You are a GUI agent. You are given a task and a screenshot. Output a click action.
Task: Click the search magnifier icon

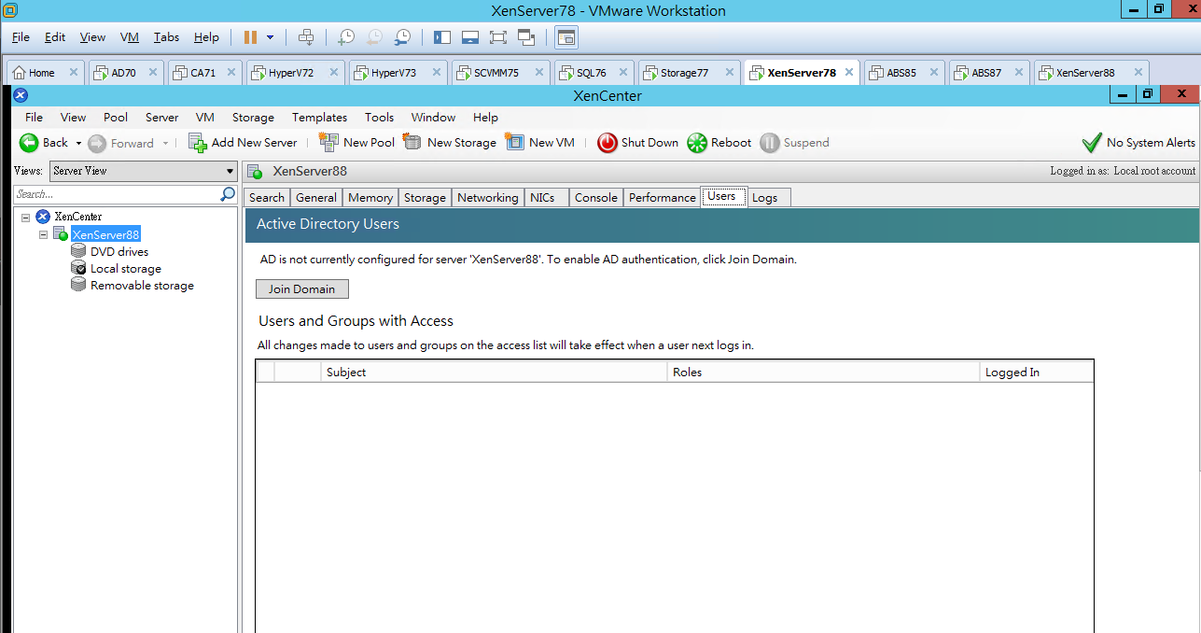[x=228, y=194]
